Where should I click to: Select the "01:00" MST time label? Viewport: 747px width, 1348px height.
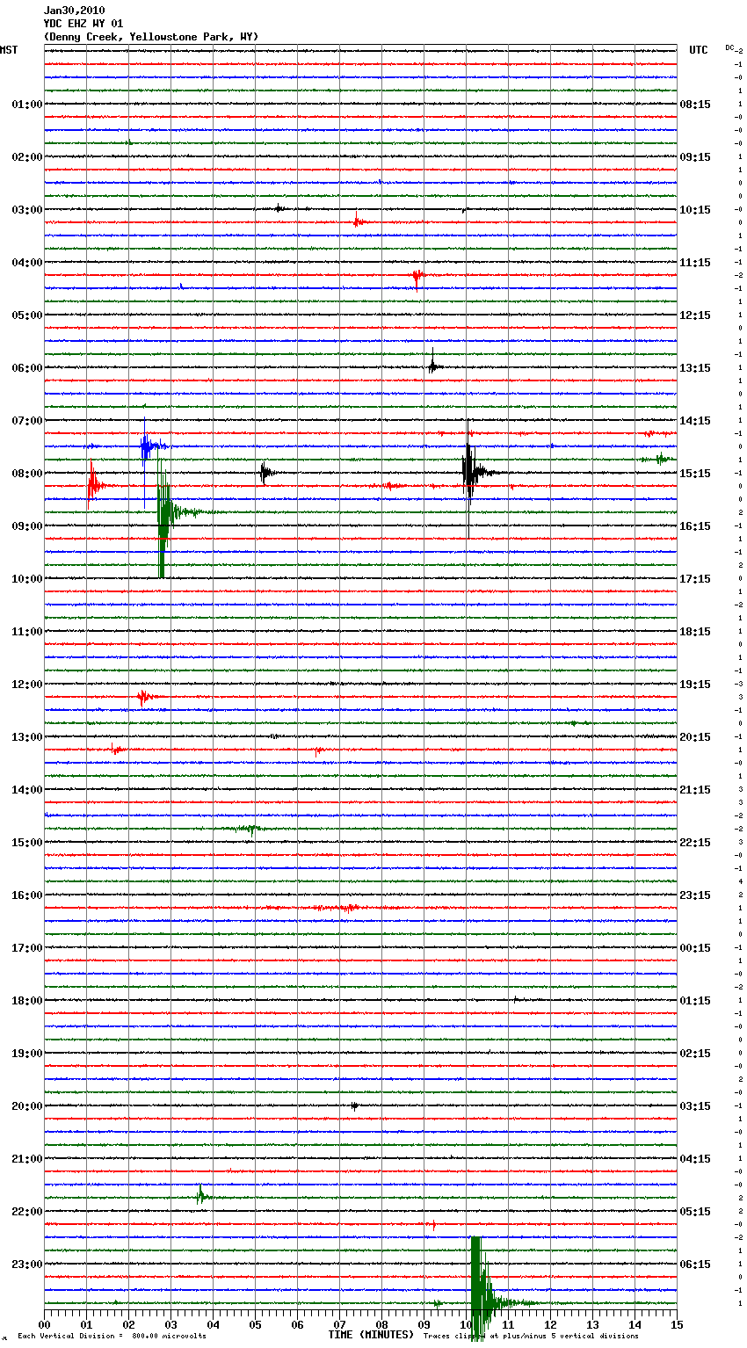(27, 105)
